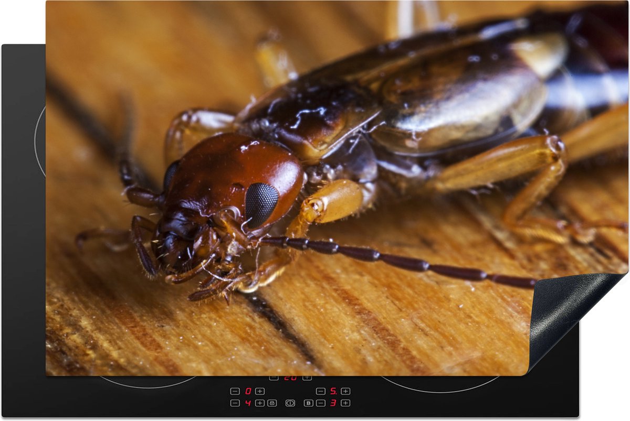Screen dimensions: 630x421
Task: Tap minus beside the 3 display
Action: pyautogui.click(x=321, y=403)
